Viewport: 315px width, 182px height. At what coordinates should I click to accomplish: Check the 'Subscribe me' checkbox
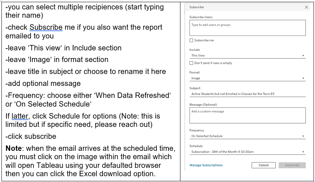[x=191, y=40]
